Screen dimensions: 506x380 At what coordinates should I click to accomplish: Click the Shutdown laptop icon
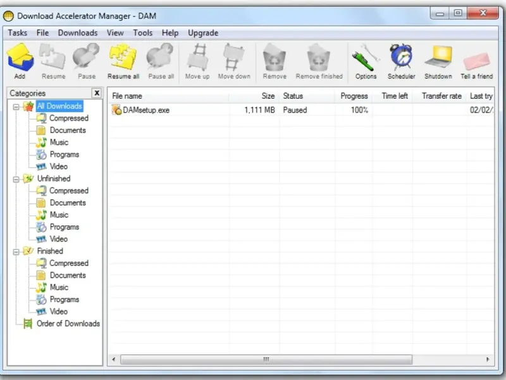[438, 57]
